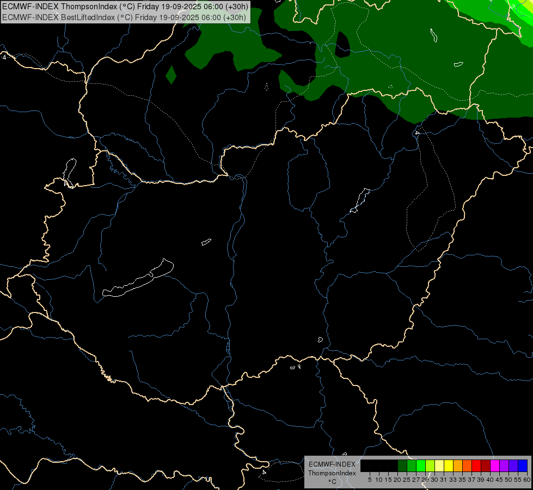The height and width of the screenshot is (490, 533).
Task: Click the purple 45–50 legend swatch
Action: coord(504,465)
